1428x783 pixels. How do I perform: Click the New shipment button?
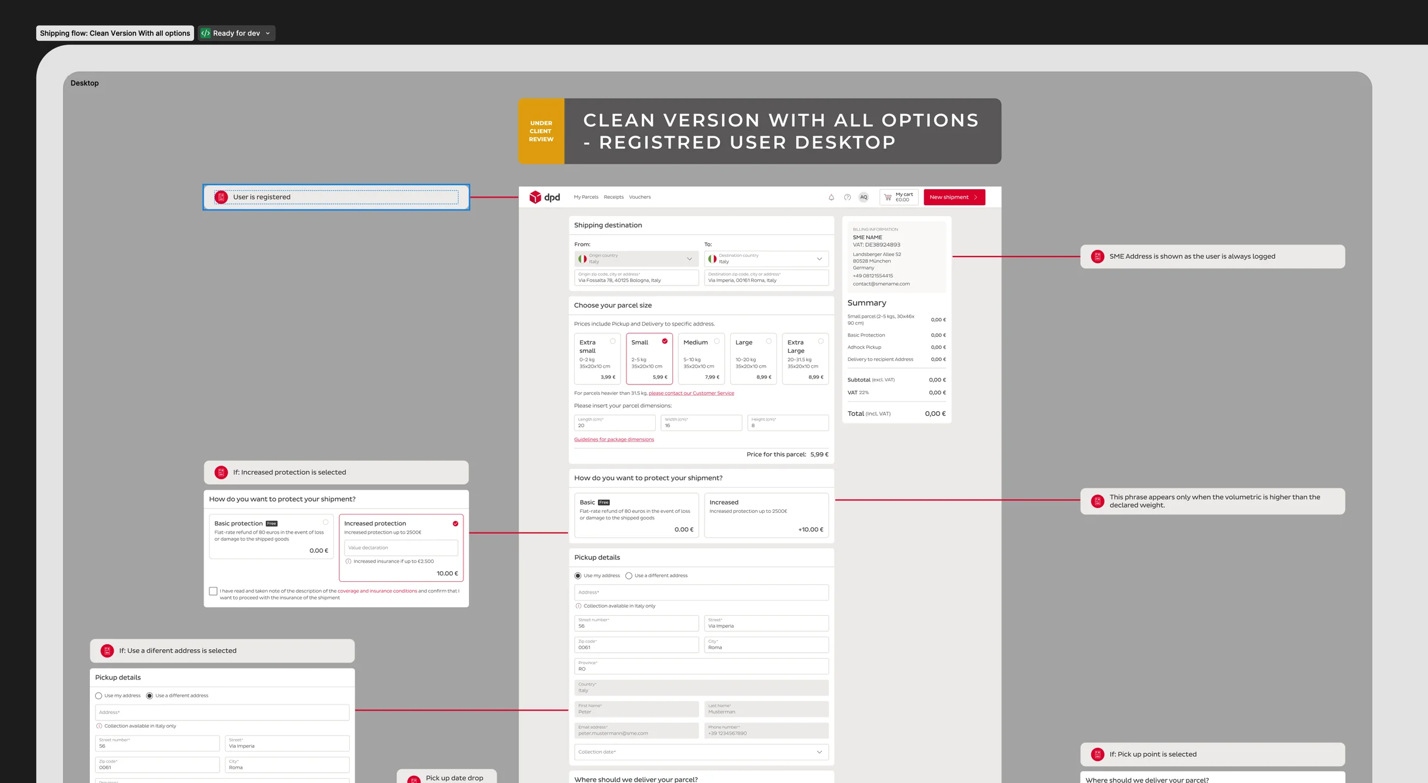(954, 198)
